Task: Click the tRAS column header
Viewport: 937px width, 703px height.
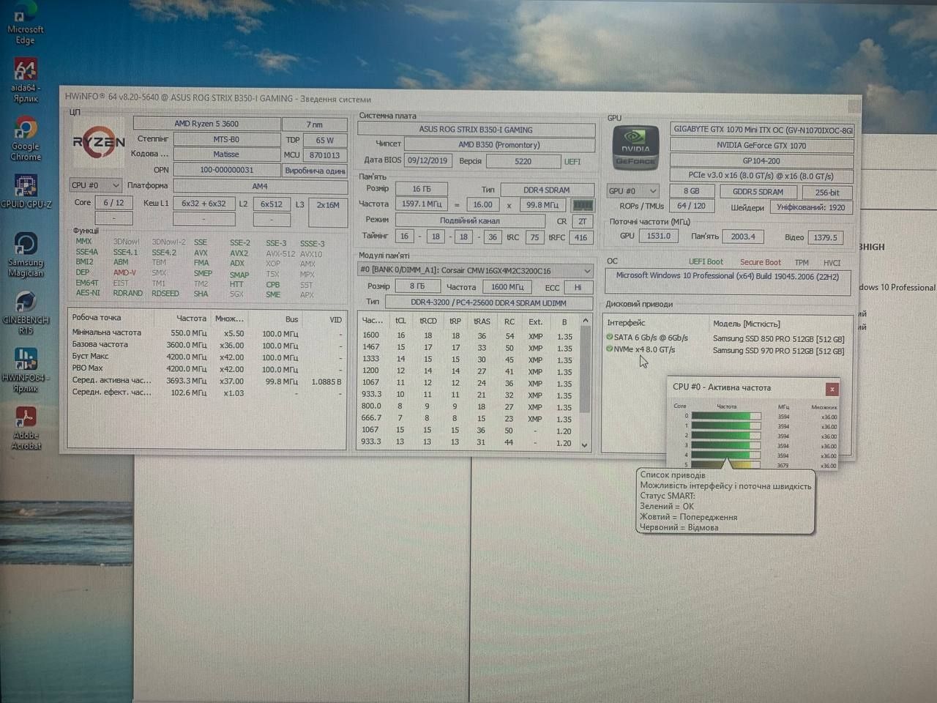Action: pyautogui.click(x=482, y=321)
